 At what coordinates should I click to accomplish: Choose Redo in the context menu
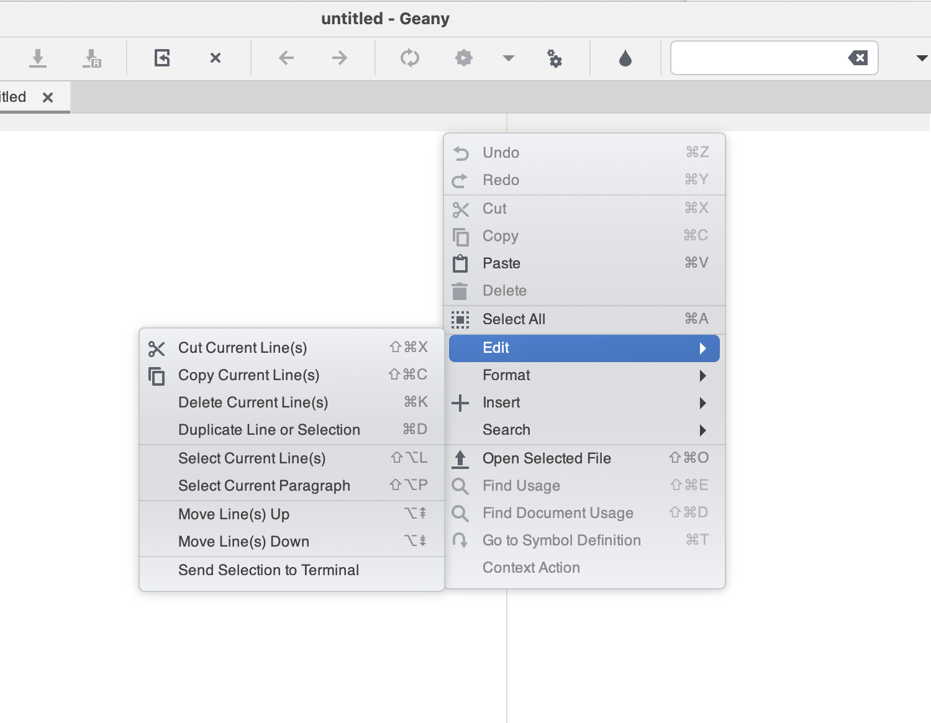coord(584,180)
